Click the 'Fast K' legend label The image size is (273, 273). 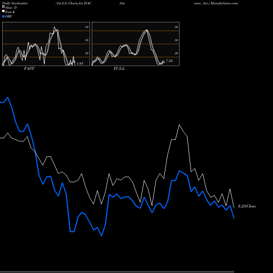click(x=10, y=12)
